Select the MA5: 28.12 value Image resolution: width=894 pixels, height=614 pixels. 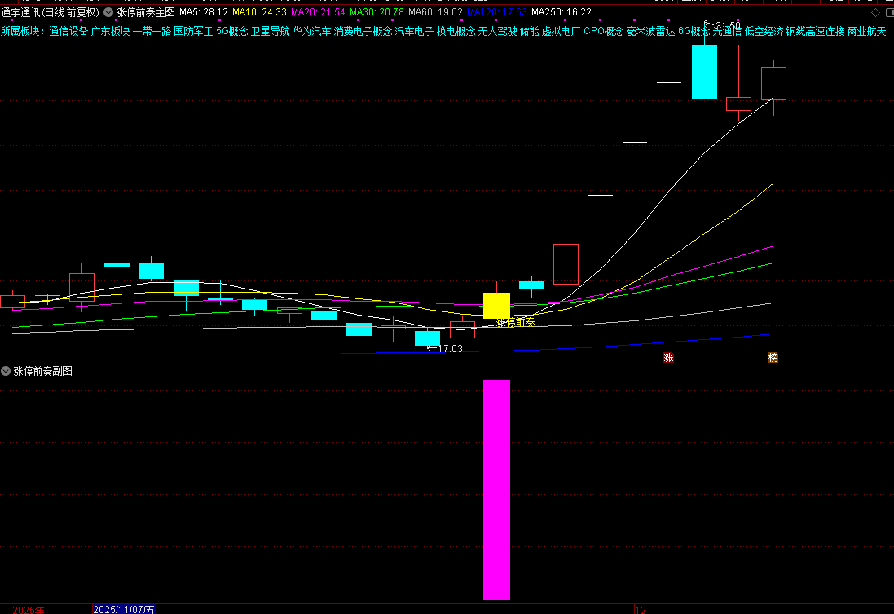point(204,12)
